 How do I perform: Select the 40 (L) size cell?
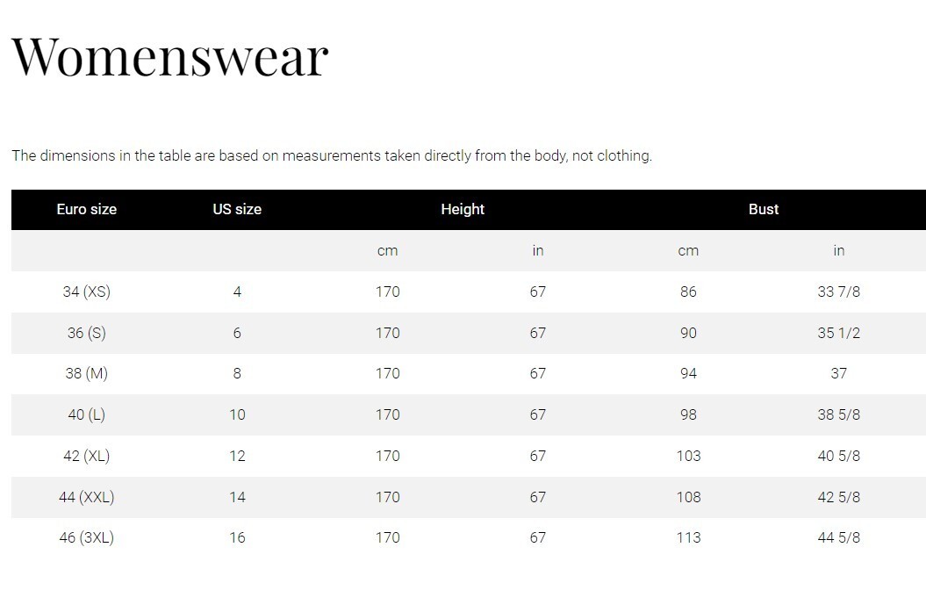[87, 414]
